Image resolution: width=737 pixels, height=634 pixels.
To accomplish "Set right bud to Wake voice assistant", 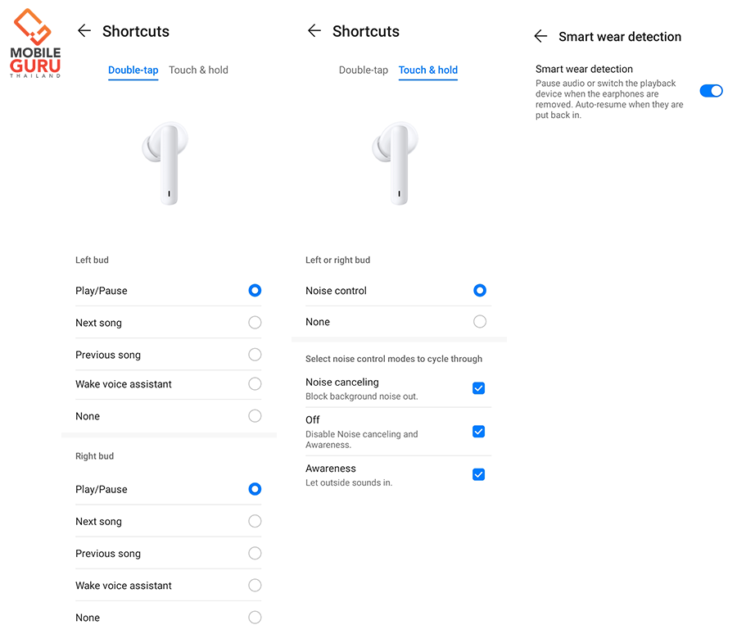I will click(x=255, y=586).
